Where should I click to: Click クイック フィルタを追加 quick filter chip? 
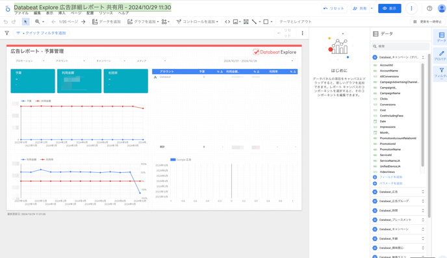pos(42,33)
